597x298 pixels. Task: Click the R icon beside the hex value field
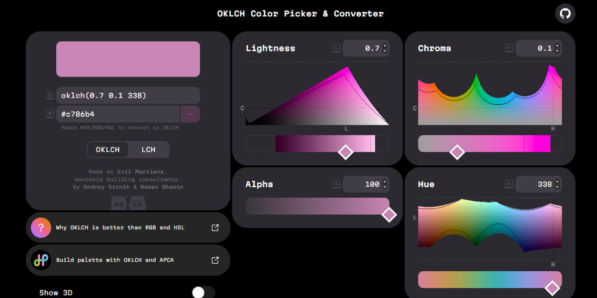point(50,113)
